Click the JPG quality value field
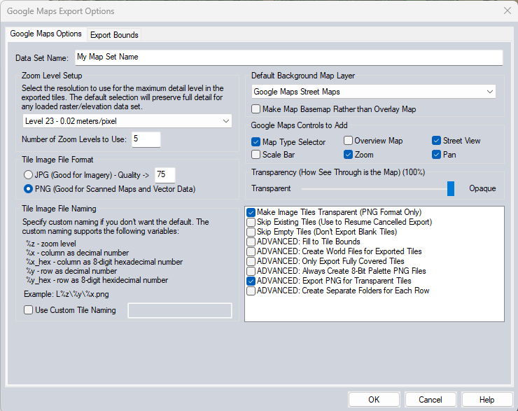Image resolution: width=518 pixels, height=411 pixels. pos(165,175)
